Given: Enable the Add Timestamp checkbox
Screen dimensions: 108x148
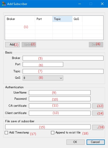Looking at the screenshot, I should click(6, 132).
